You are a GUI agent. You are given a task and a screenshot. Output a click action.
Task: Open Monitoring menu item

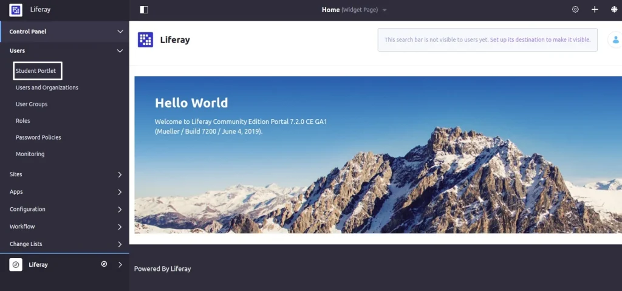30,154
